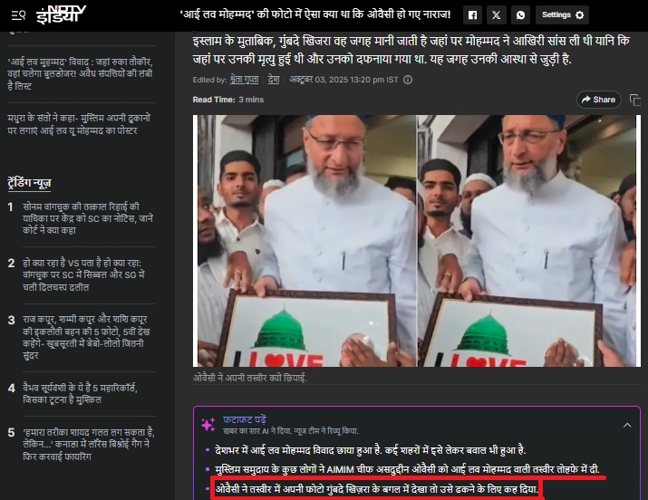Click the Share button
Viewport: 648px width, 500px height.
(x=599, y=100)
